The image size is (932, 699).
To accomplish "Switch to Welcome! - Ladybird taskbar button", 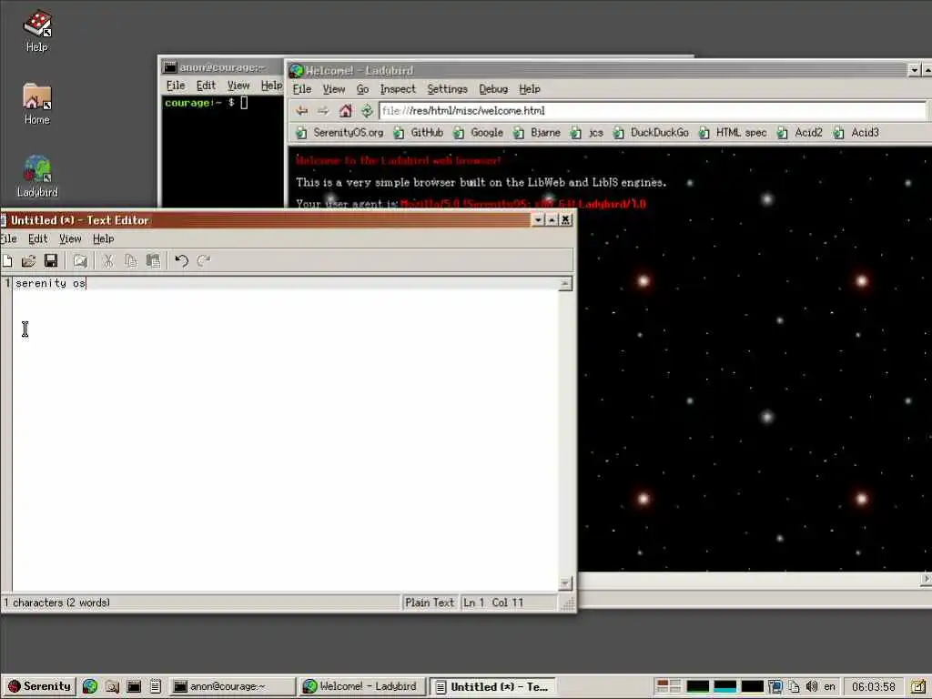I will [362, 686].
